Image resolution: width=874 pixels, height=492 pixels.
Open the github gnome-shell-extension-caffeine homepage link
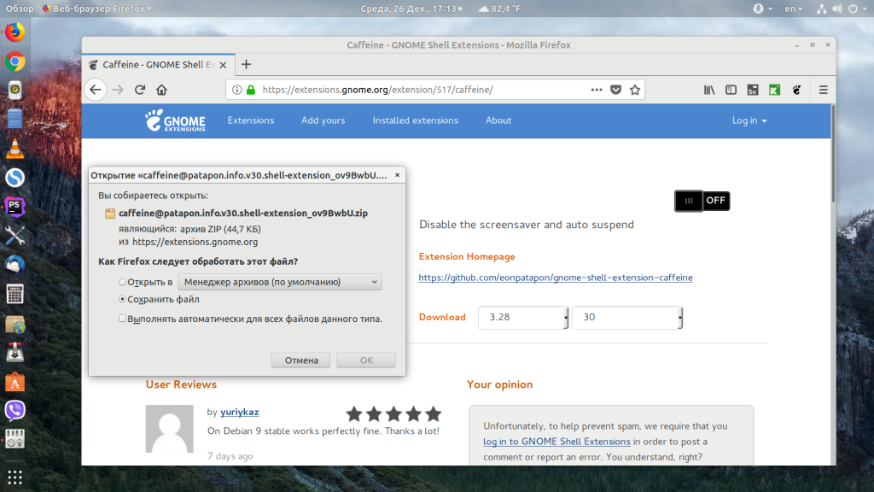(555, 278)
